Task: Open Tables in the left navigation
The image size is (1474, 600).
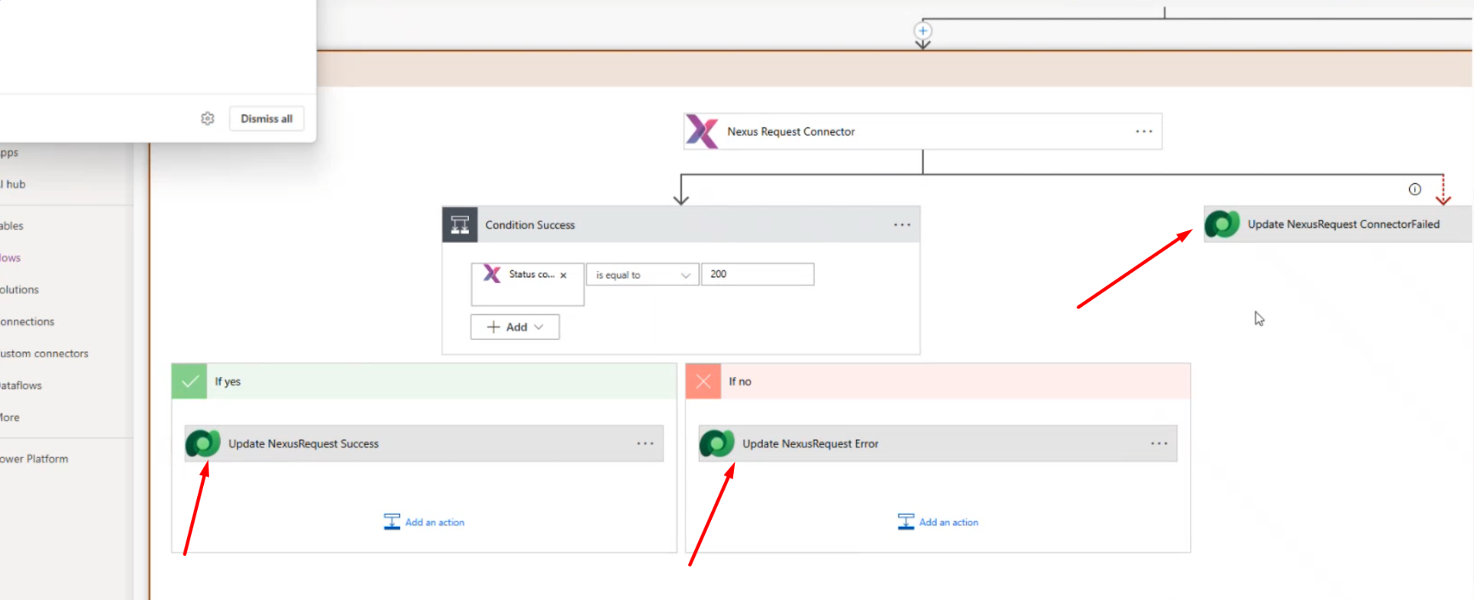Action: [x=11, y=225]
